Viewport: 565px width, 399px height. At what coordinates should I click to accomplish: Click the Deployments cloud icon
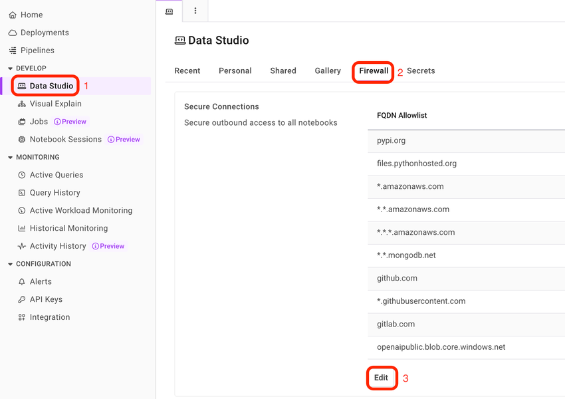(x=12, y=33)
